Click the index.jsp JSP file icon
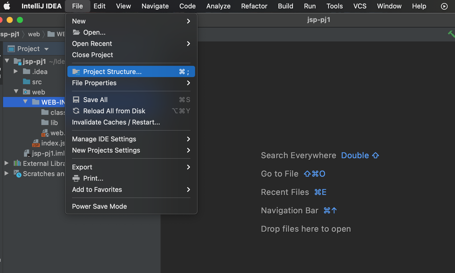The width and height of the screenshot is (455, 273). [36, 143]
